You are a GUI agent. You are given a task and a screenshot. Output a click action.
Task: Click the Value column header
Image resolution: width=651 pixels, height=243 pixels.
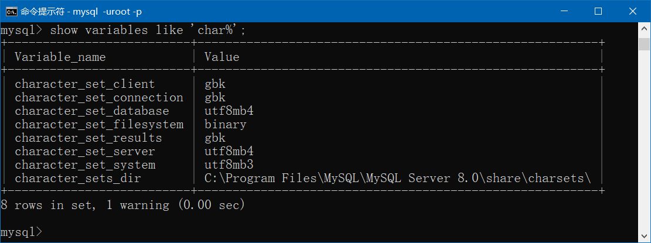(221, 57)
